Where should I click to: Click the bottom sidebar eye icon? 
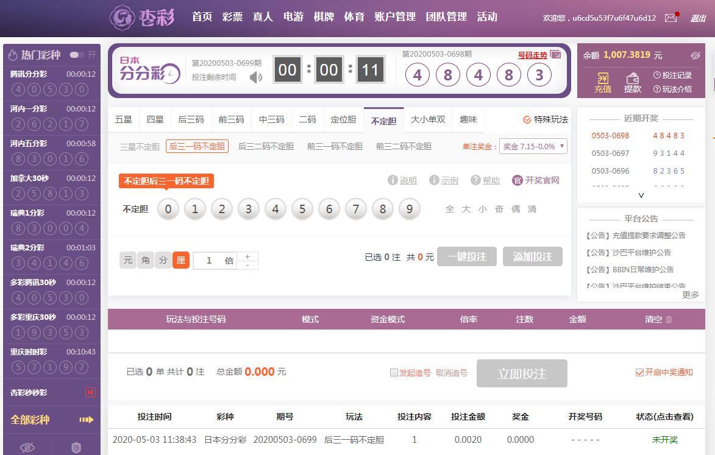click(x=27, y=447)
